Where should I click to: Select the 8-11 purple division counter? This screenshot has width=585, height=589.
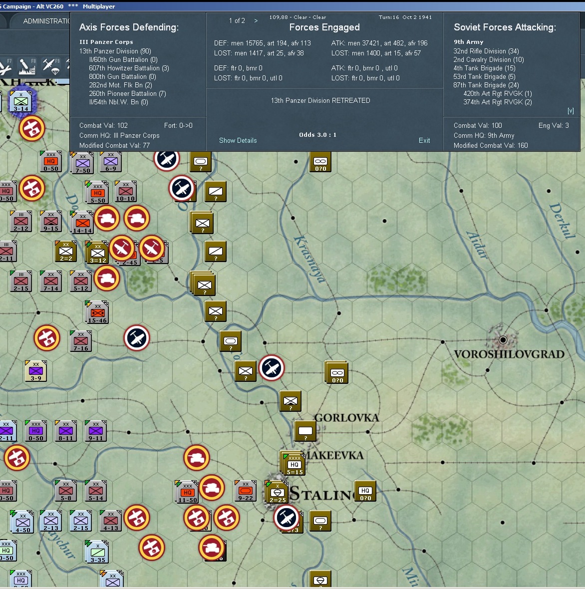point(66,431)
